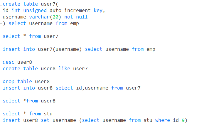Click the number 20 inside varchar
214x128 pixels.
(55, 17)
